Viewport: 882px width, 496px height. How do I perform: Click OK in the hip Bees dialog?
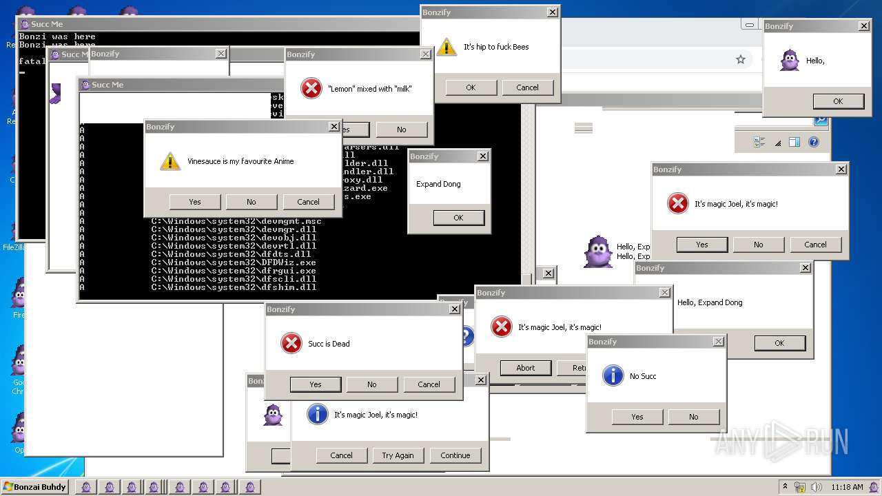(471, 87)
